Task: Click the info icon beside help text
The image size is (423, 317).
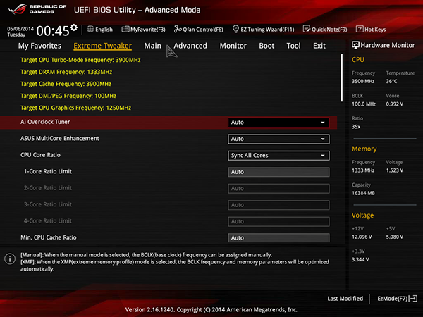Action: coord(10,259)
